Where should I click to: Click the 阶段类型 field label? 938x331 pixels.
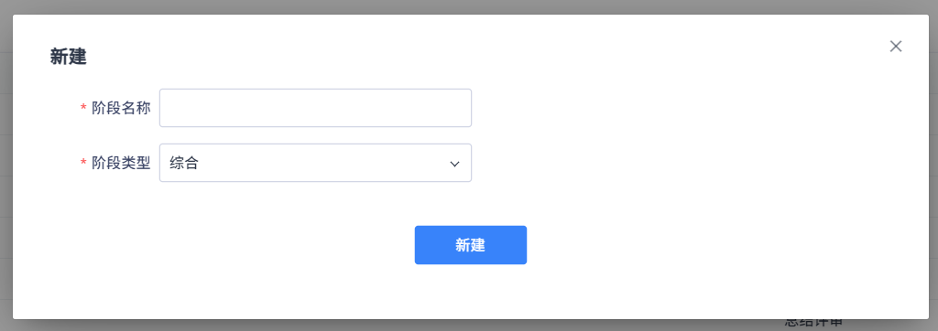[121, 163]
